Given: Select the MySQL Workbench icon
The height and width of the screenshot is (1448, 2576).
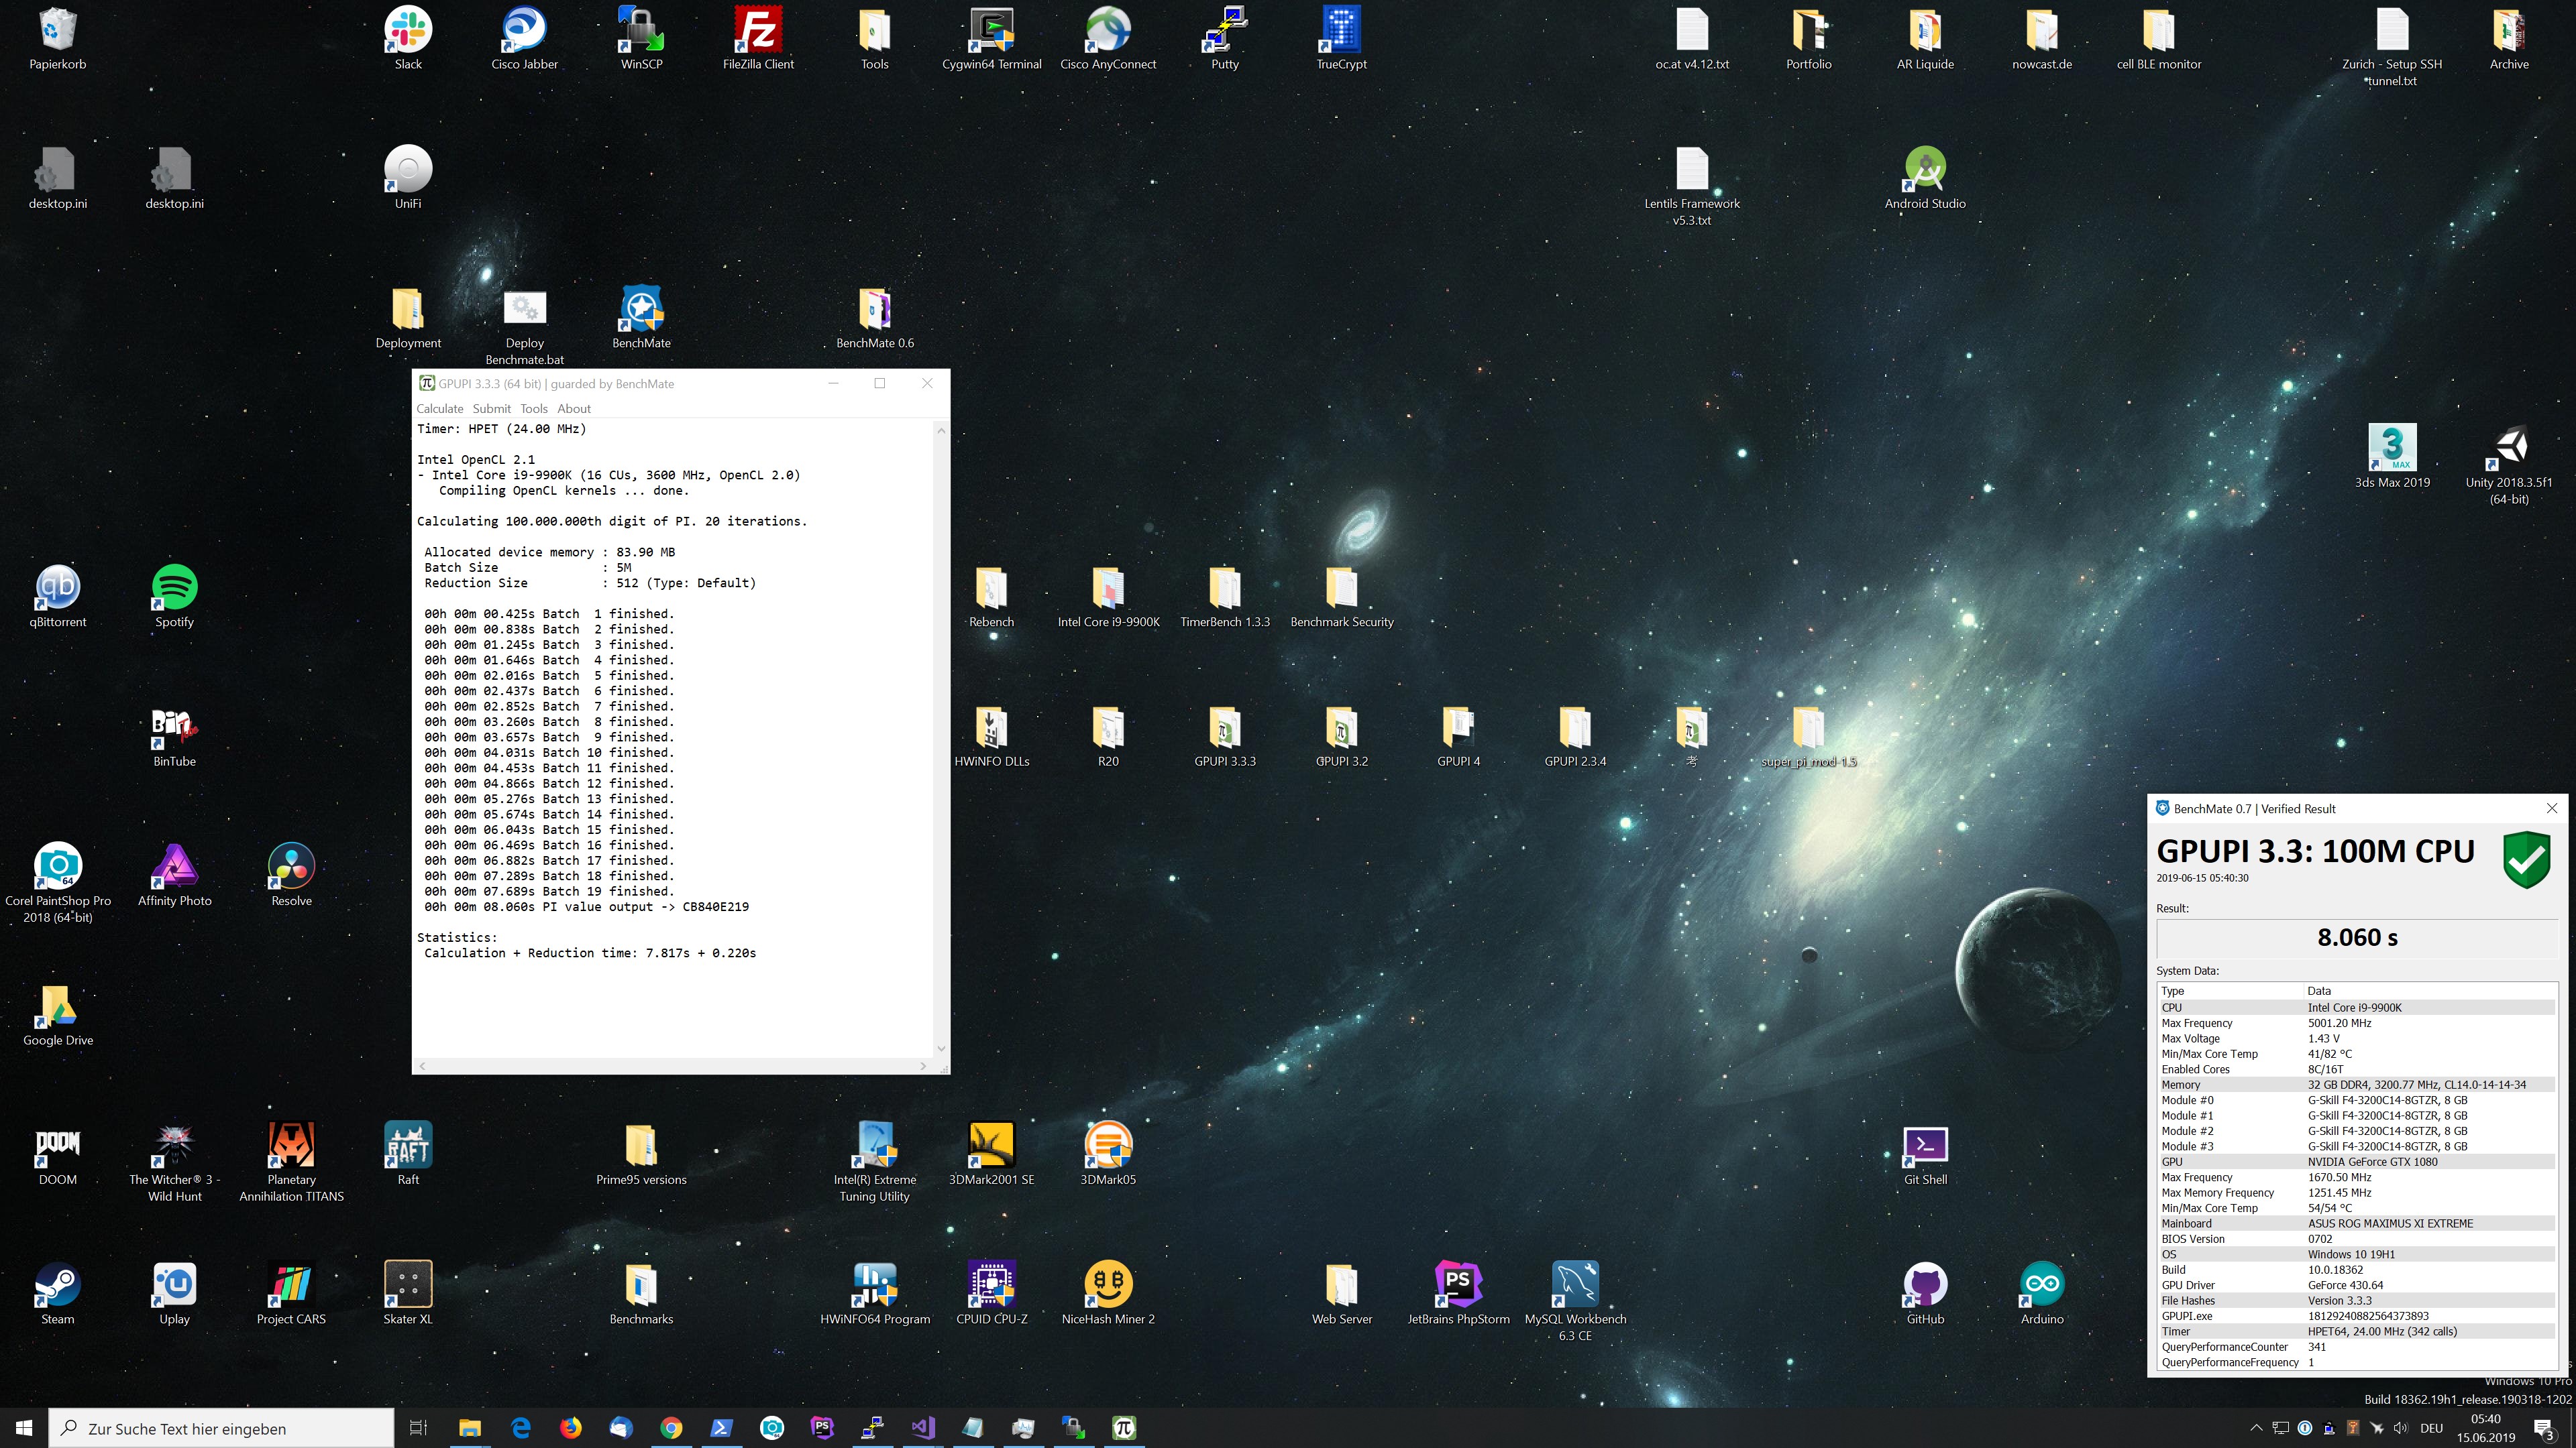Looking at the screenshot, I should pyautogui.click(x=1575, y=1301).
